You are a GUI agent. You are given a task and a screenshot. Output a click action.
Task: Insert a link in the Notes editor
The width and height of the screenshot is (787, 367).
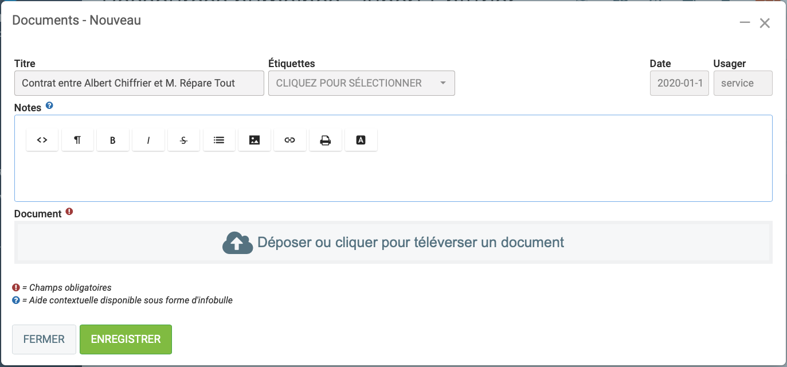coord(290,140)
